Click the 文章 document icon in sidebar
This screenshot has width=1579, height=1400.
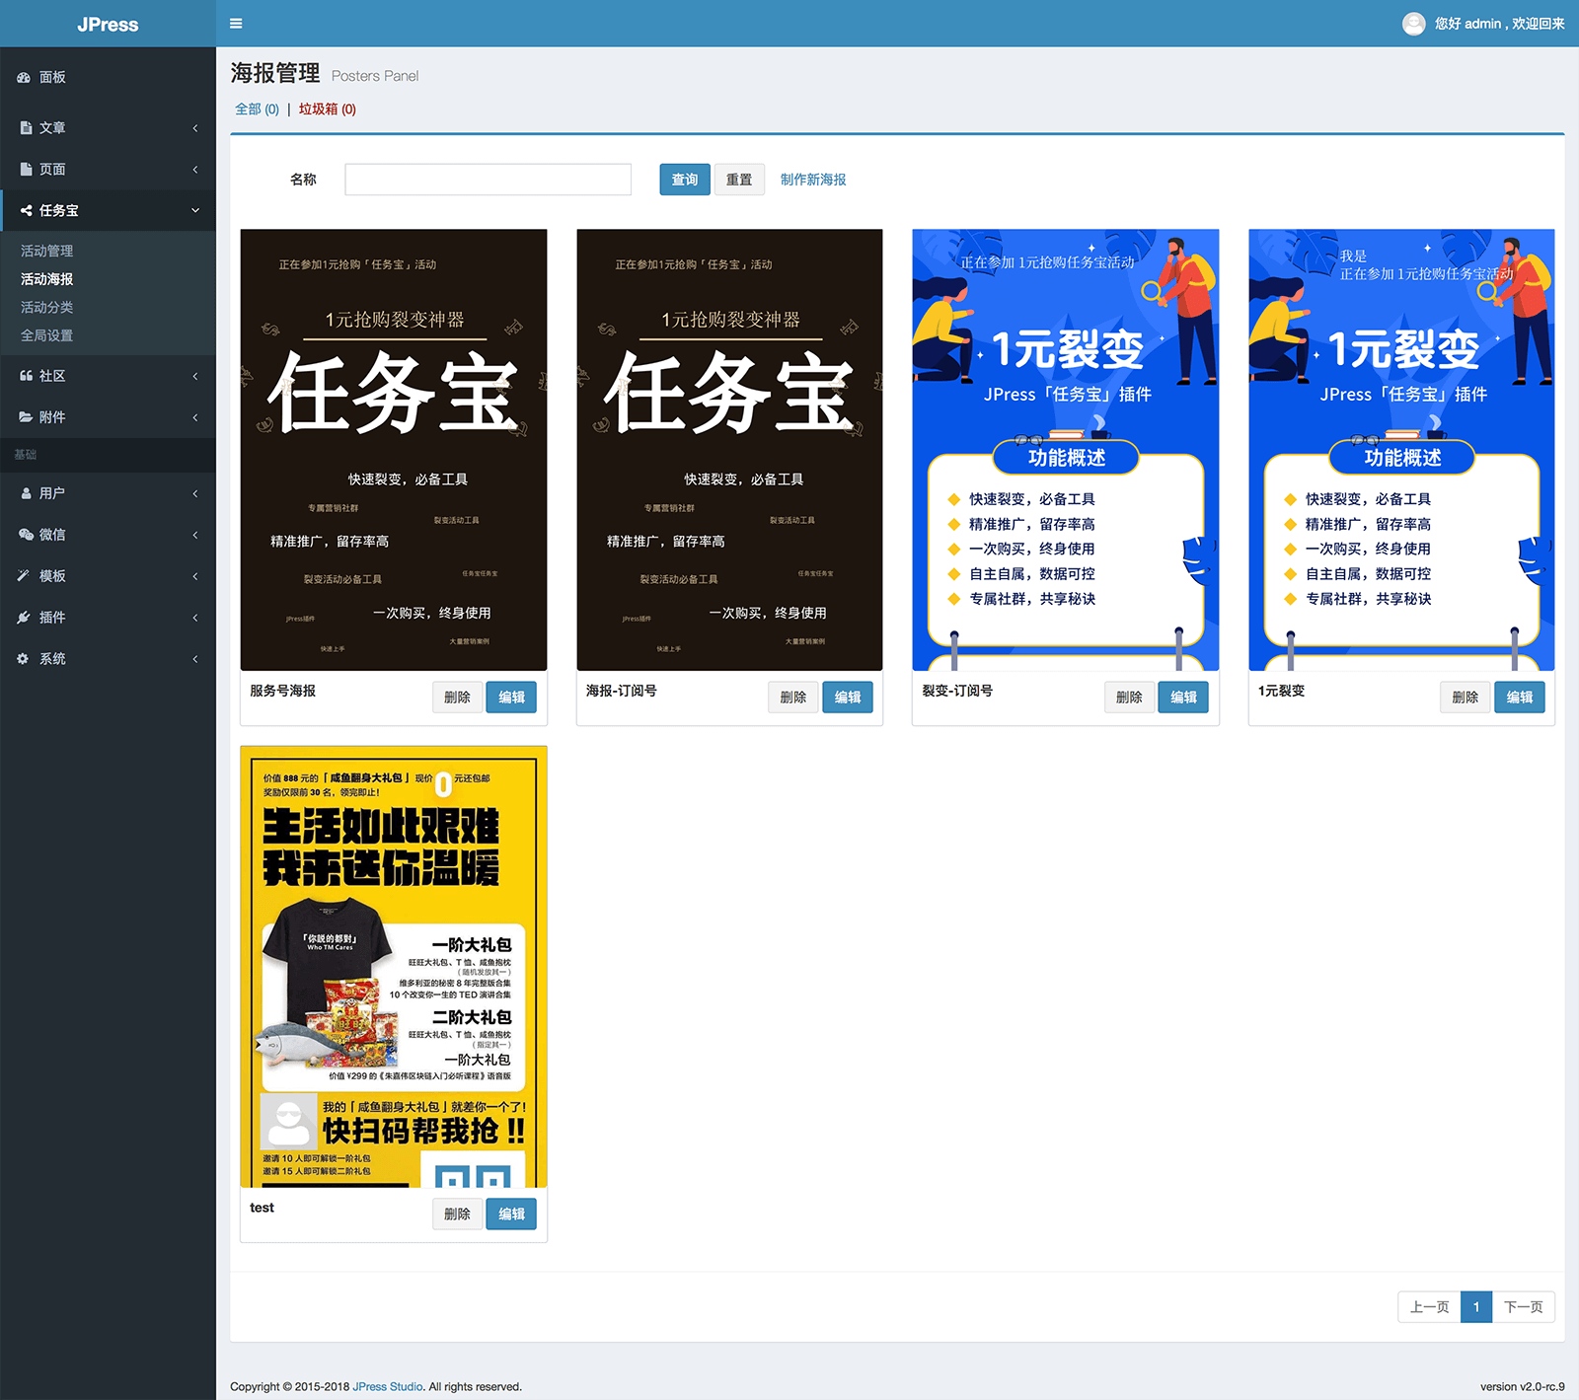26,128
